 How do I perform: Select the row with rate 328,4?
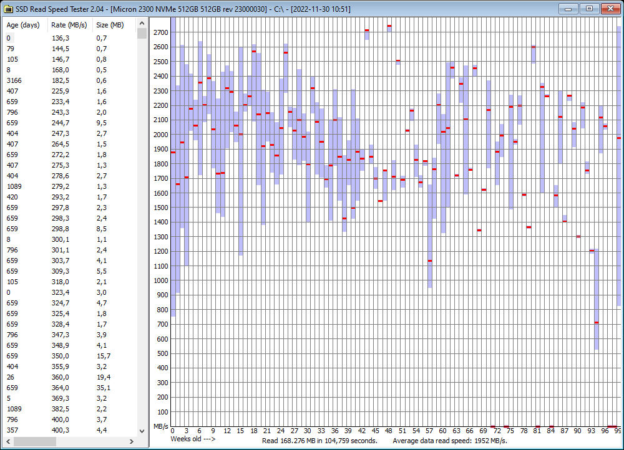70,324
